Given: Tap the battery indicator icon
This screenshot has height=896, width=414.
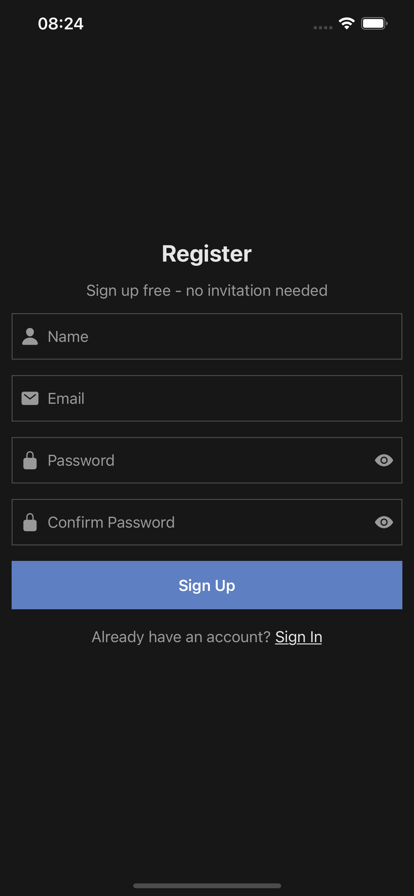Looking at the screenshot, I should click(374, 23).
